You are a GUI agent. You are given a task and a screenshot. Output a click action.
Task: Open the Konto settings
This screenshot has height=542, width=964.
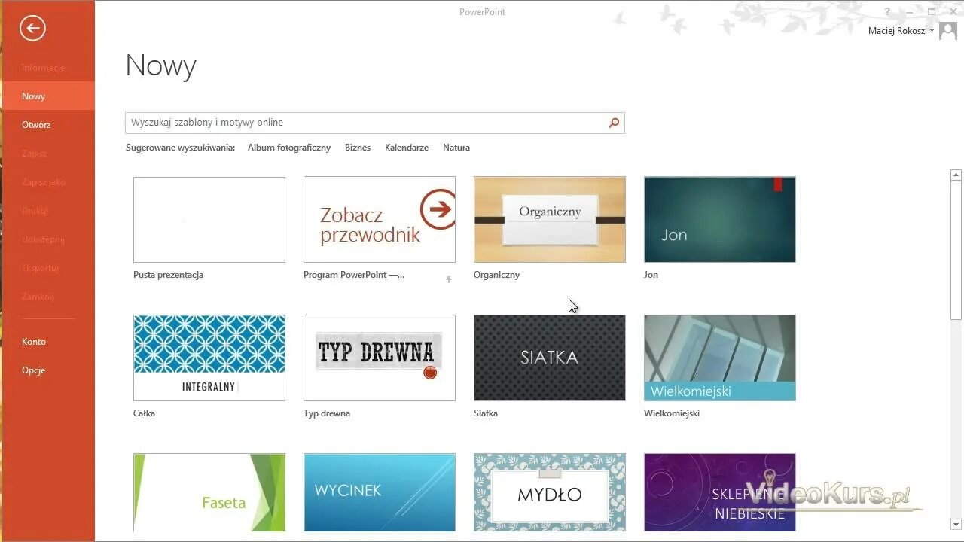34,341
